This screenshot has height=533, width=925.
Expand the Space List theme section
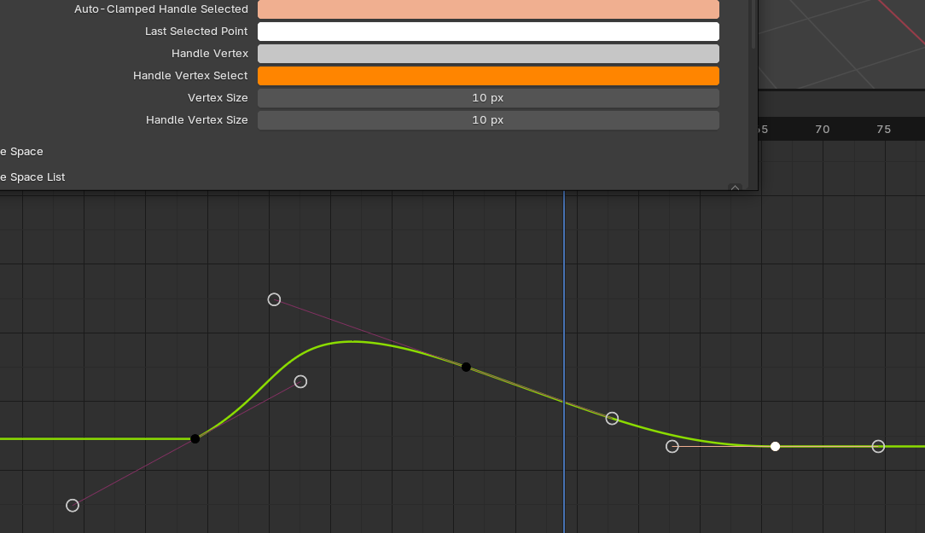(32, 177)
